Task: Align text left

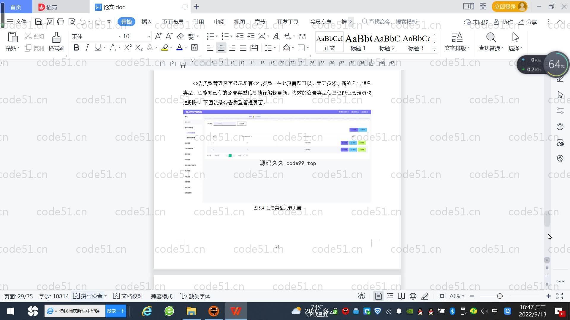Action: tap(210, 48)
